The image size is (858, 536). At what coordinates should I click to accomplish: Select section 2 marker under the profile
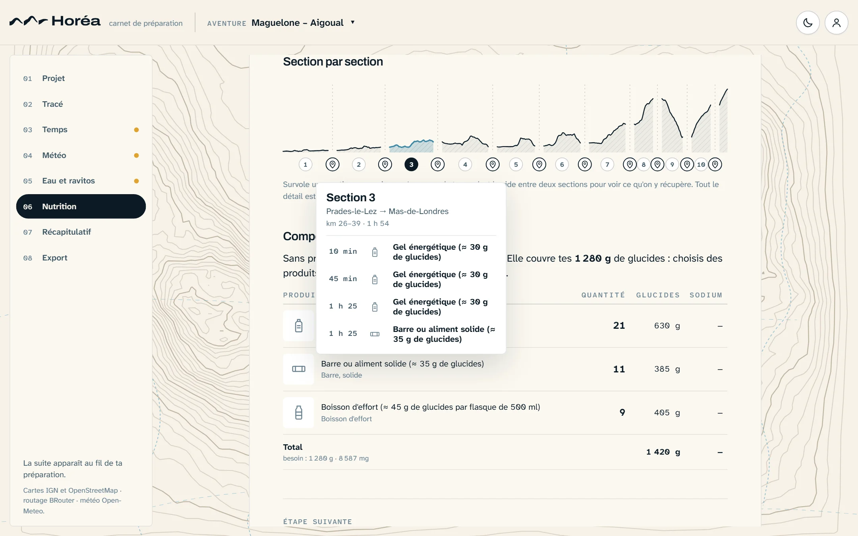[359, 164]
